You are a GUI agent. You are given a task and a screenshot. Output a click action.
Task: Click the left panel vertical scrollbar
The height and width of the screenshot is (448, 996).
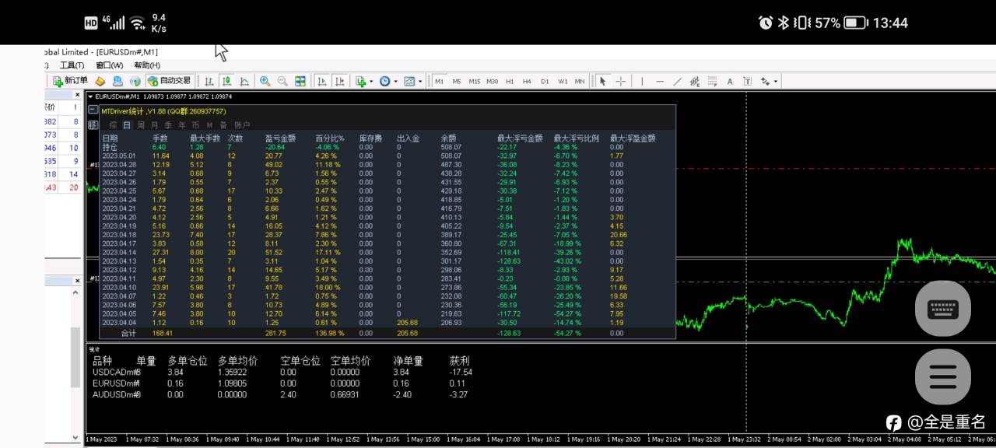tap(75, 358)
